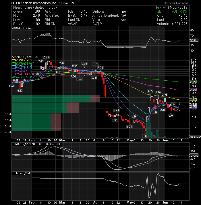
Task: Click the Prev Close value 1.92
Action: click(36, 24)
